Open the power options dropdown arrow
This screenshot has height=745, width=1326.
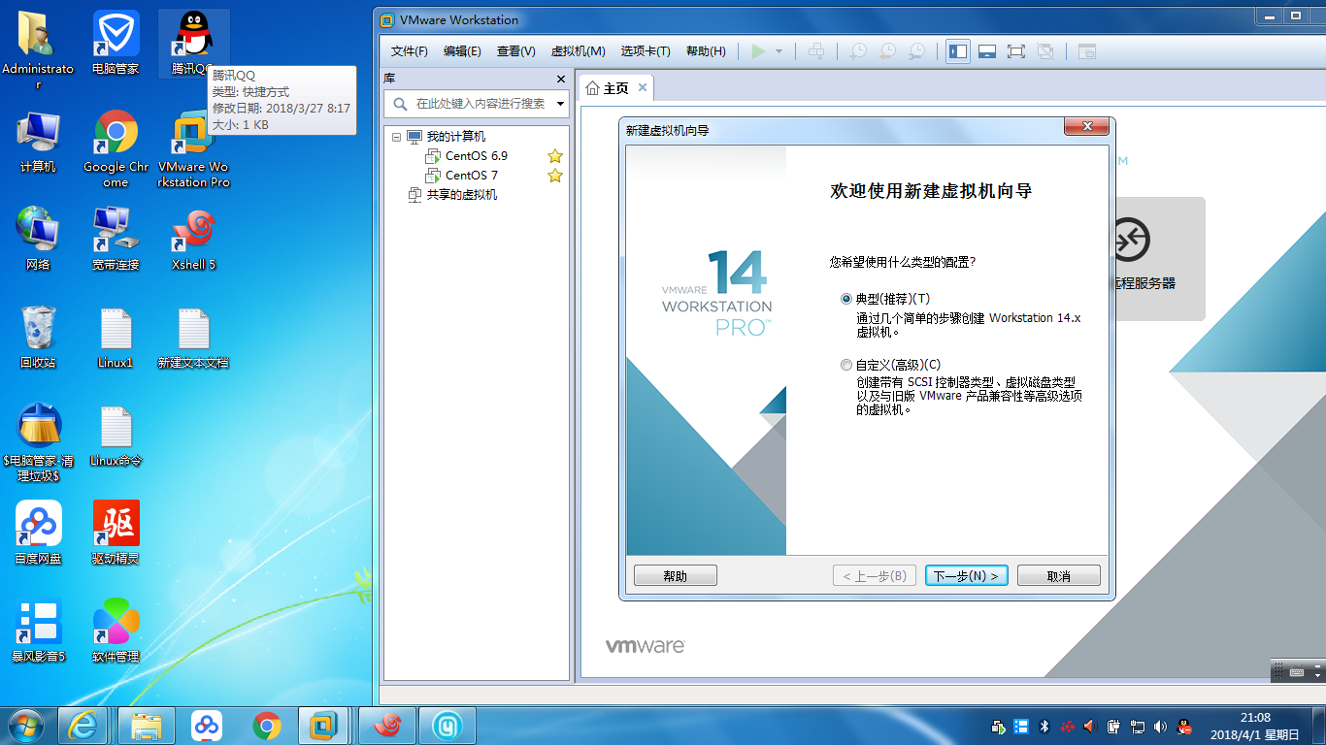(x=779, y=51)
